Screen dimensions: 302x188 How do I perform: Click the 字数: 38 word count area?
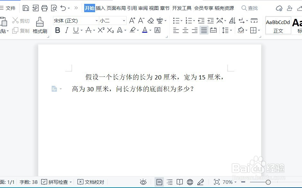28,182
